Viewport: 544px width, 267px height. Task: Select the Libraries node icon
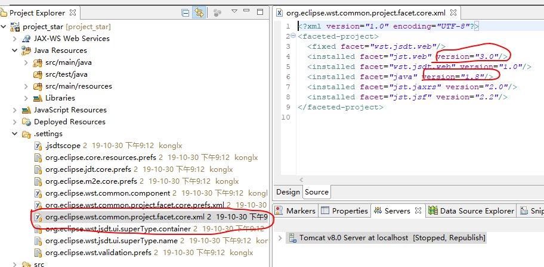(x=38, y=98)
